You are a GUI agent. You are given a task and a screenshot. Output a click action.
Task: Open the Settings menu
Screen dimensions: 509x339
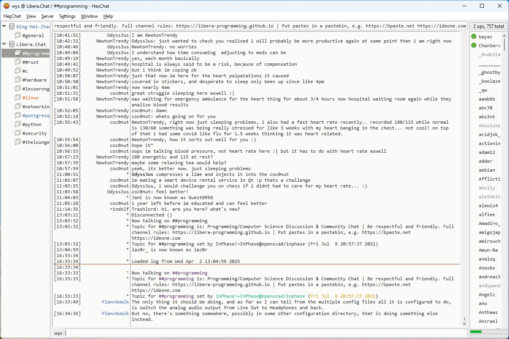pyautogui.click(x=67, y=16)
